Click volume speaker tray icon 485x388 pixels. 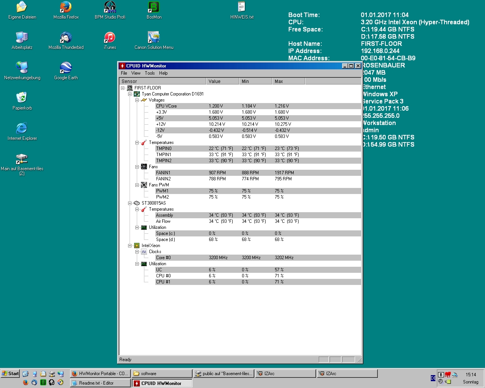441,382
